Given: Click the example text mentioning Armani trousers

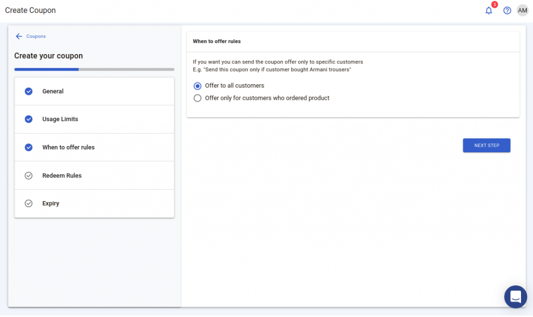Looking at the screenshot, I should tap(272, 70).
